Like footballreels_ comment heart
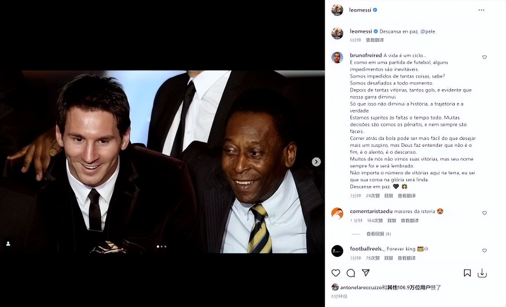Image resolution: width=506 pixels, height=307 pixels. point(484,251)
